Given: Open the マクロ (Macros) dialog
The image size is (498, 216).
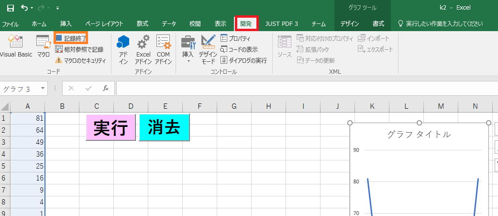Looking at the screenshot, I should [43, 46].
